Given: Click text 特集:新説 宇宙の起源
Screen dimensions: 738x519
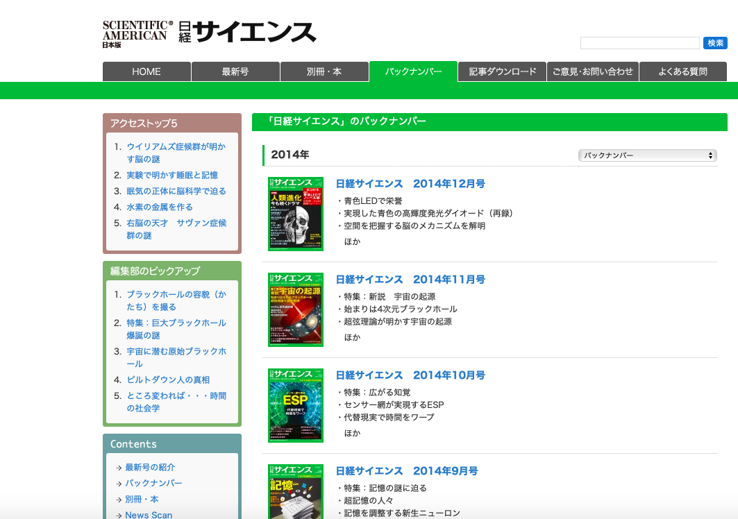Looking at the screenshot, I should click(389, 296).
